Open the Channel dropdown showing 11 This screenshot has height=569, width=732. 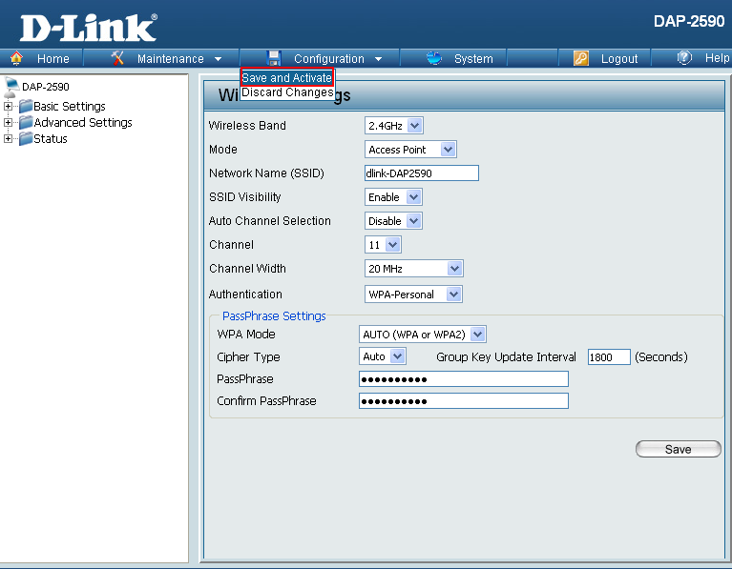coord(383,244)
